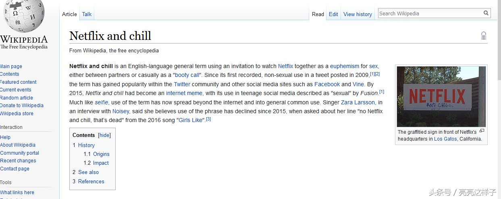This screenshot has height=199, width=501.
Task: Click the search magnifying glass icon
Action: [486, 13]
